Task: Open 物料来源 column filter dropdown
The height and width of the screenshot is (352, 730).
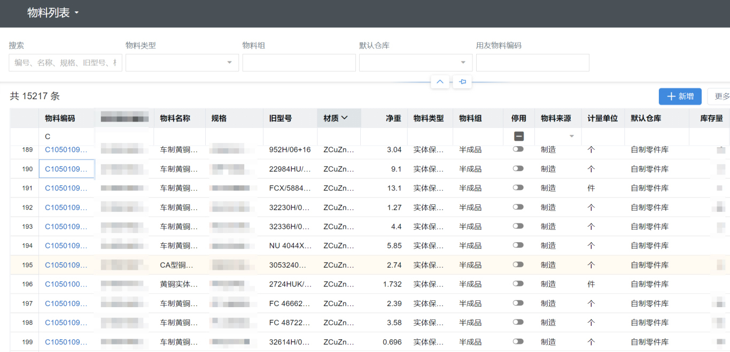Action: pyautogui.click(x=572, y=137)
